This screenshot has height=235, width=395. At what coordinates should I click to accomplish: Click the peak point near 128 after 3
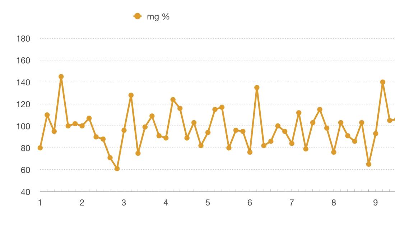tap(131, 95)
